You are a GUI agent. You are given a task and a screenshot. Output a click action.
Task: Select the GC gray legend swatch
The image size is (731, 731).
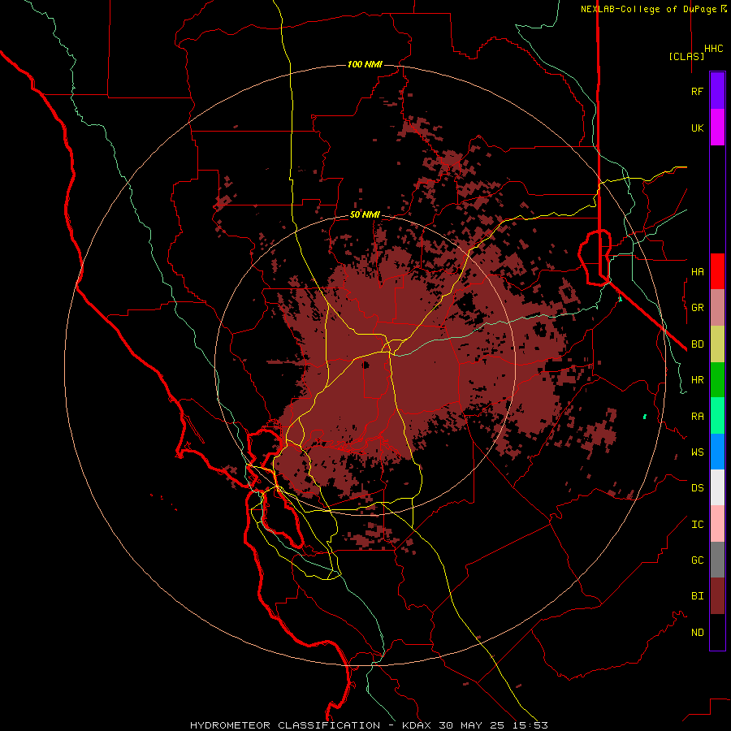tap(717, 560)
